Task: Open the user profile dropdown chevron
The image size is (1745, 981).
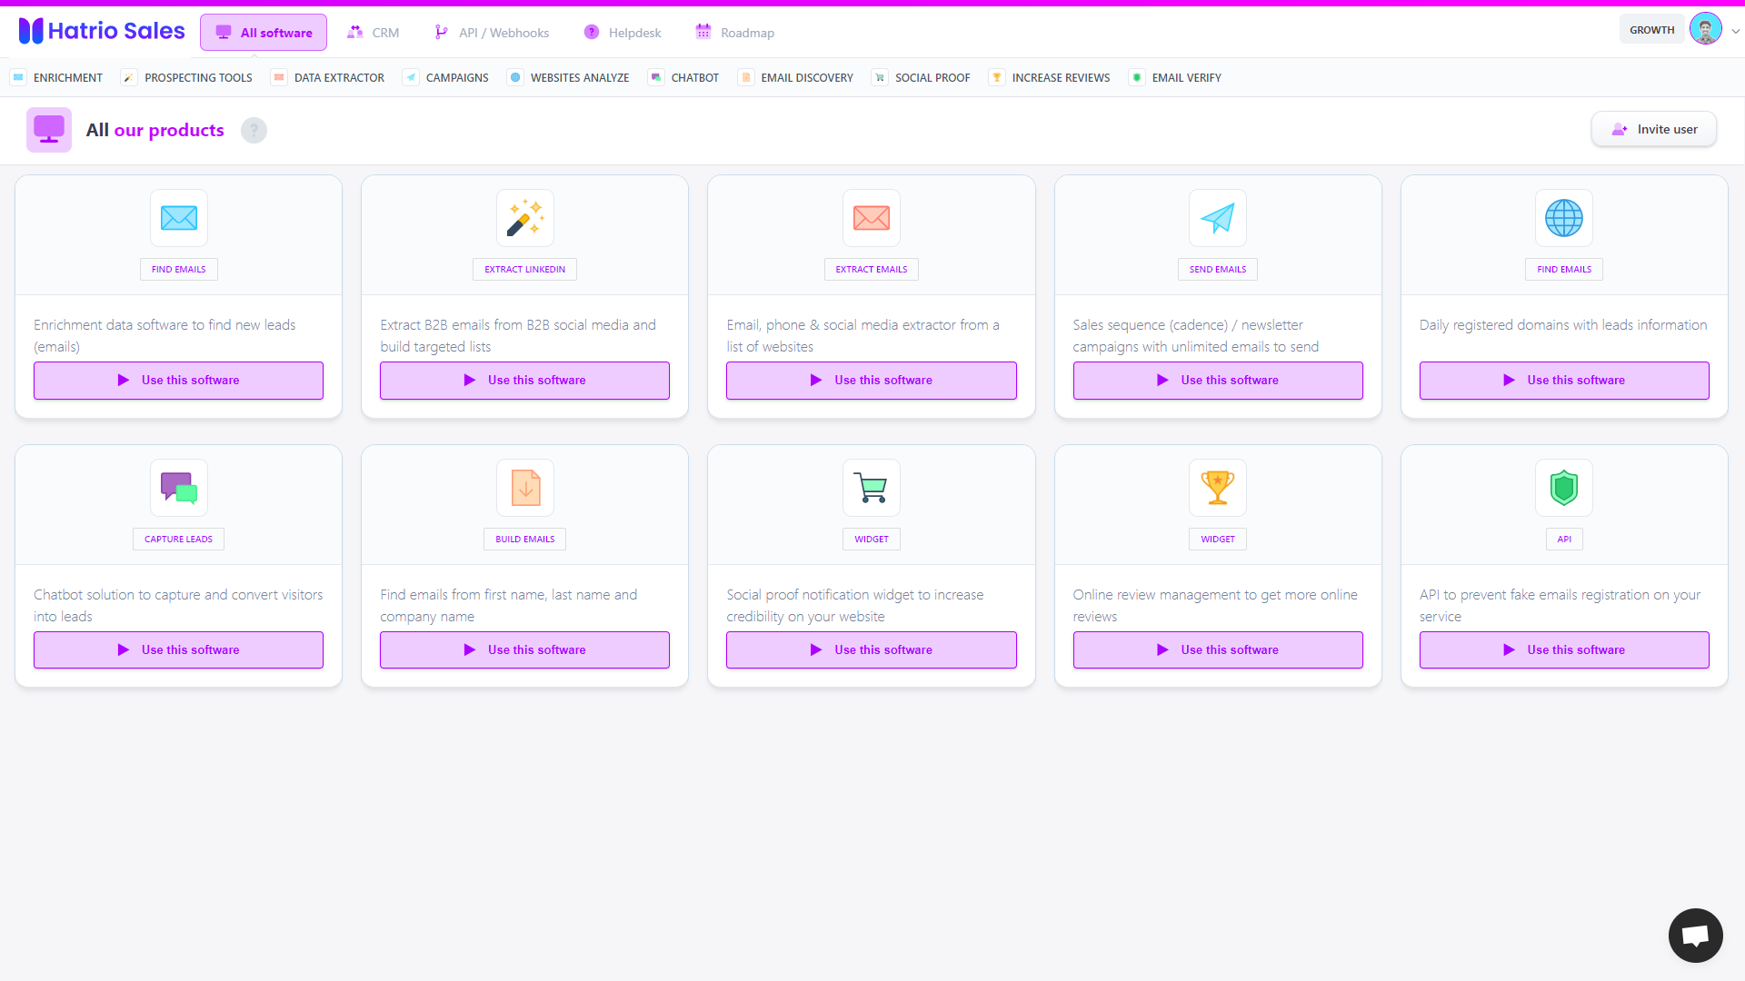Action: point(1736,30)
